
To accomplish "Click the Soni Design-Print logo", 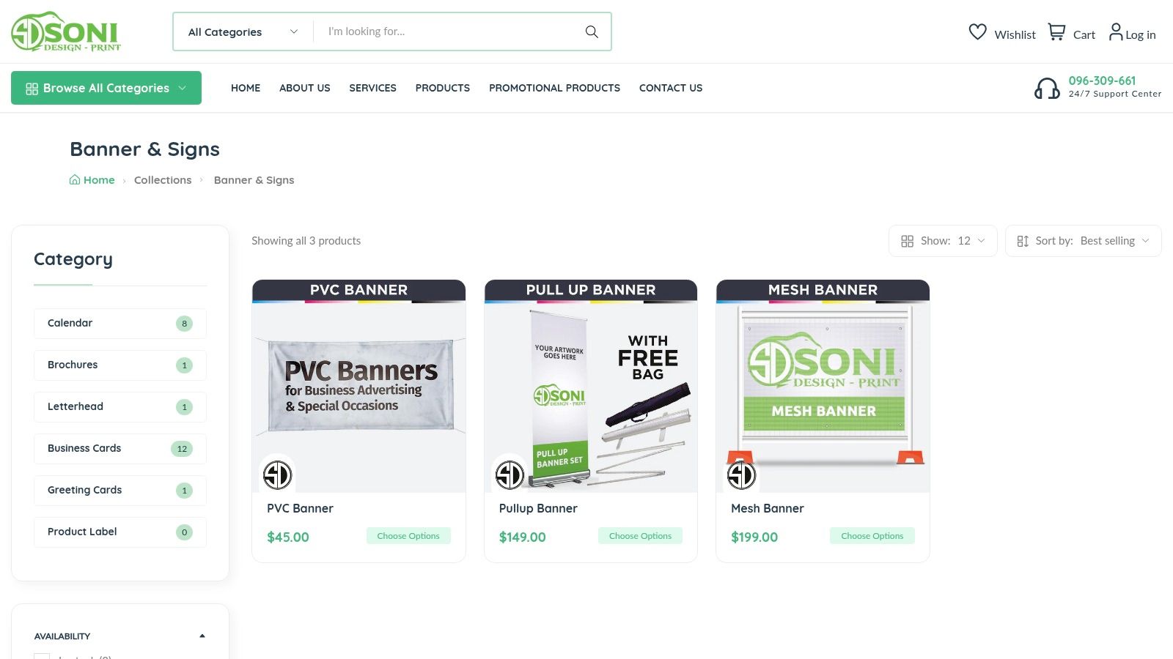I will [66, 31].
